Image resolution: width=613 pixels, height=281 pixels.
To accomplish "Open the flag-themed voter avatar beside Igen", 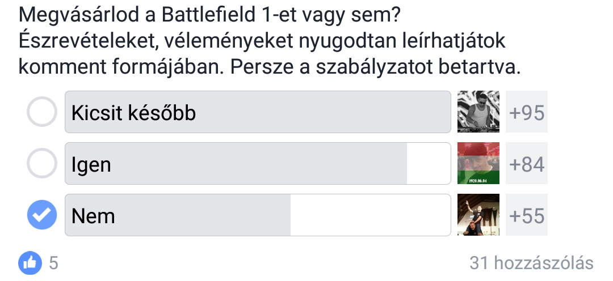I will [478, 163].
